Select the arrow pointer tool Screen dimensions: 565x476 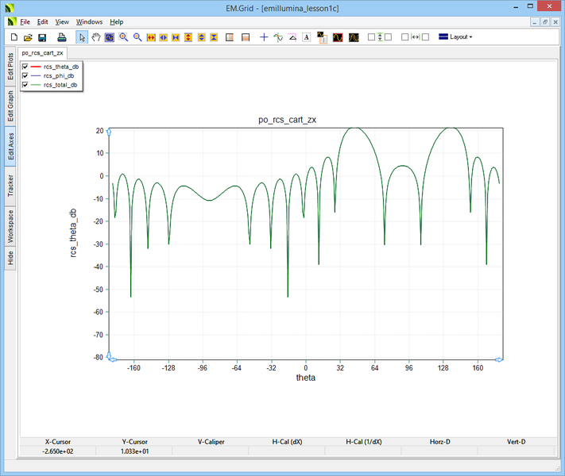(82, 37)
